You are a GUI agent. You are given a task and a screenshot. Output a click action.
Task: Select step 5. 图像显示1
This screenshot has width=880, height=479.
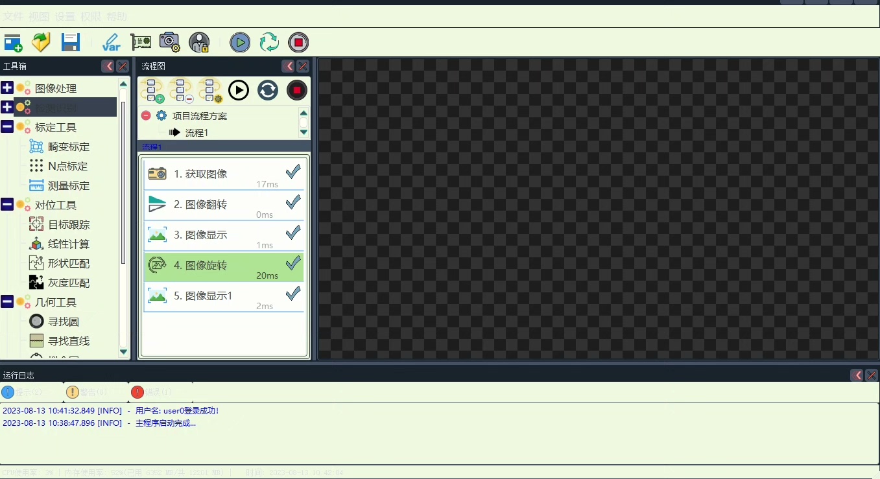coord(224,296)
